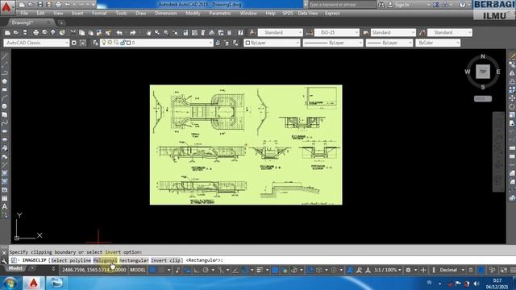This screenshot has width=516, height=290.
Task: Click the command line customize wrench icon
Action: [x=4, y=261]
